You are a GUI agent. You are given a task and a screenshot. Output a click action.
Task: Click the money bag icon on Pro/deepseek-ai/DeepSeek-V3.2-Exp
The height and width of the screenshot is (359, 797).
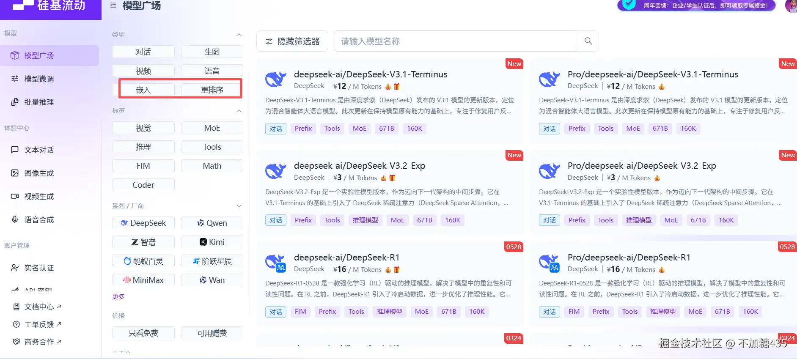coord(657,178)
